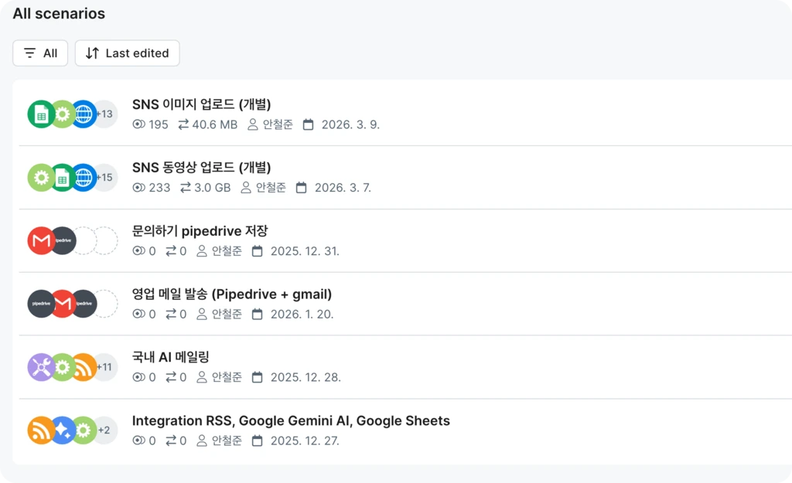This screenshot has height=483, width=792.
Task: Click first Pipedrive icon in 영업 메일 발송 row
Action: tap(40, 304)
